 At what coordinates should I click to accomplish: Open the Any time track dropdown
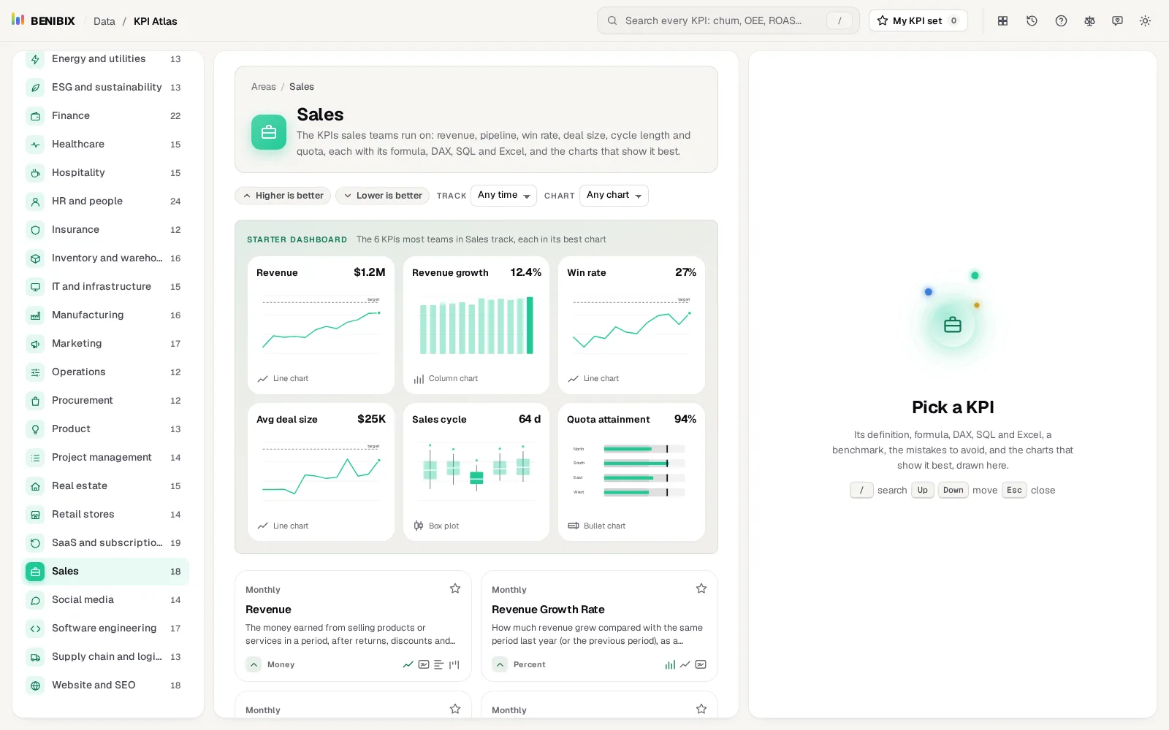(503, 196)
